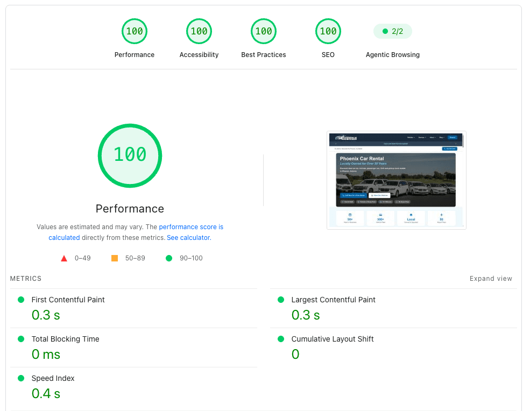
Task: Click the green dot beside Largest Contentful Paint
Action: click(281, 300)
